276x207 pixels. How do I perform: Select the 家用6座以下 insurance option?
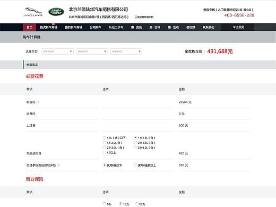(x=104, y=165)
